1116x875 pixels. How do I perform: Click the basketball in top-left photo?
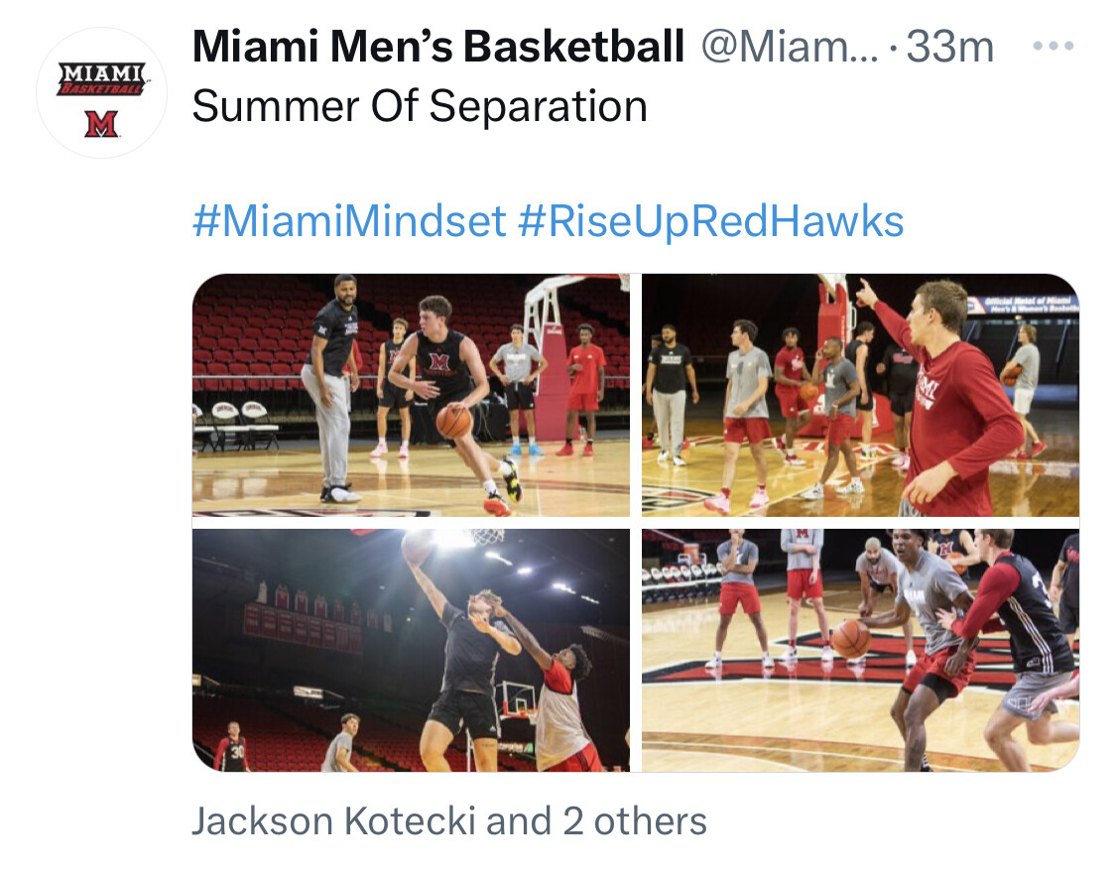pos(453,421)
